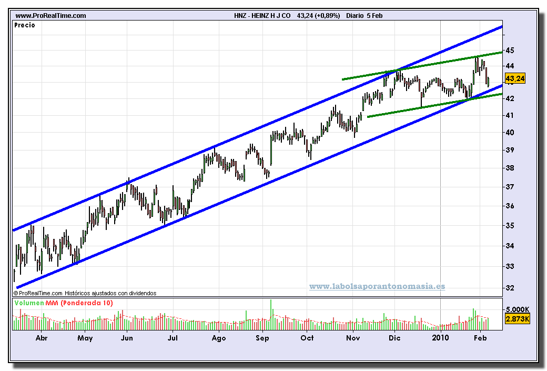Click the 40 price axis label
The image size is (547, 371).
tap(510, 133)
